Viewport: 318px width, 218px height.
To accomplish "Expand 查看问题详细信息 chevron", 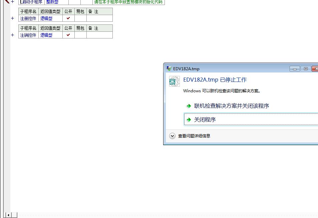I will tap(172, 136).
